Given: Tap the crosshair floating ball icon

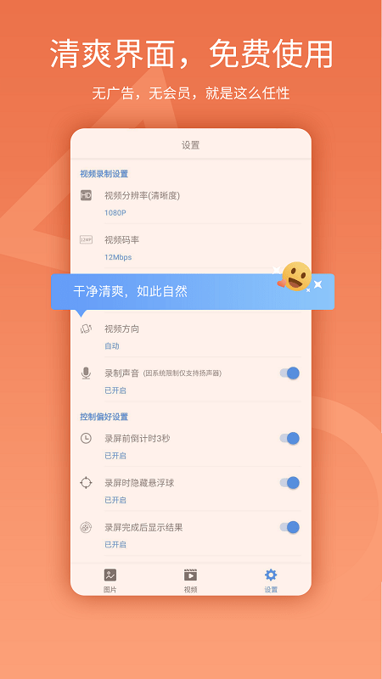Looking at the screenshot, I should click(86, 482).
